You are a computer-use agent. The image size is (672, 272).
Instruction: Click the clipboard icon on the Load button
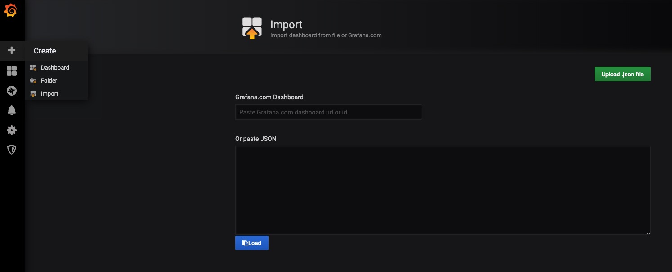click(x=245, y=243)
